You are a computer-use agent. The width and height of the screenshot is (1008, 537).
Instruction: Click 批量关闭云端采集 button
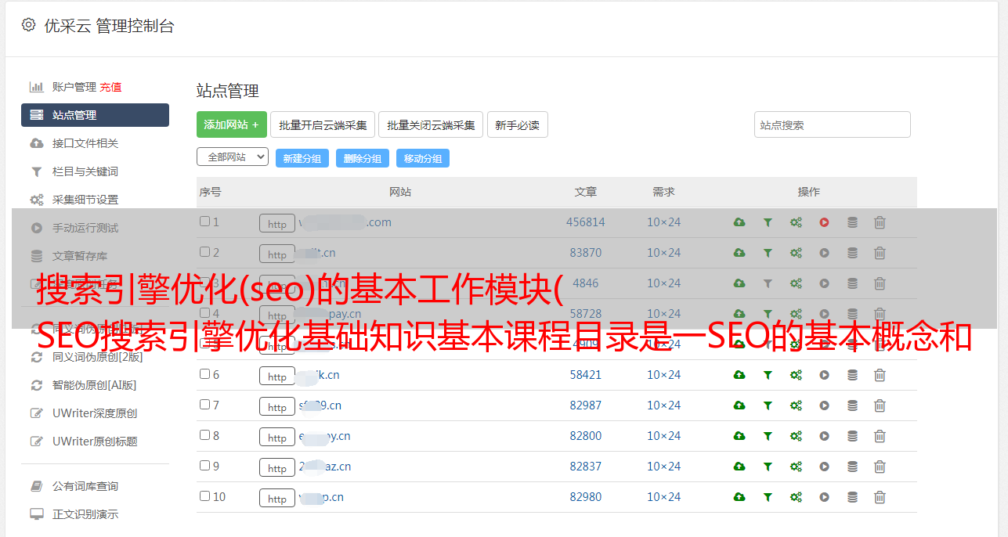click(431, 124)
